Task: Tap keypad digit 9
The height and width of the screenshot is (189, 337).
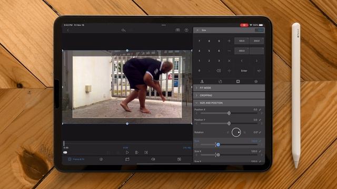Action: point(219,41)
